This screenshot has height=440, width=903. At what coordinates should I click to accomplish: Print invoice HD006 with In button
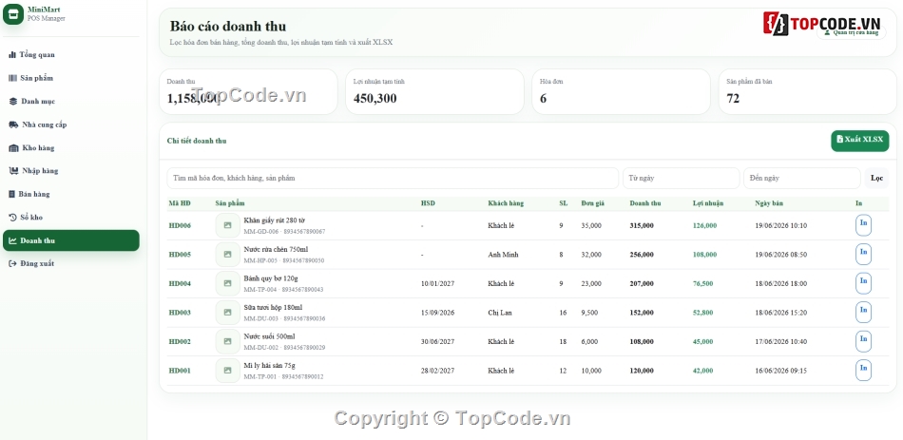click(x=863, y=225)
